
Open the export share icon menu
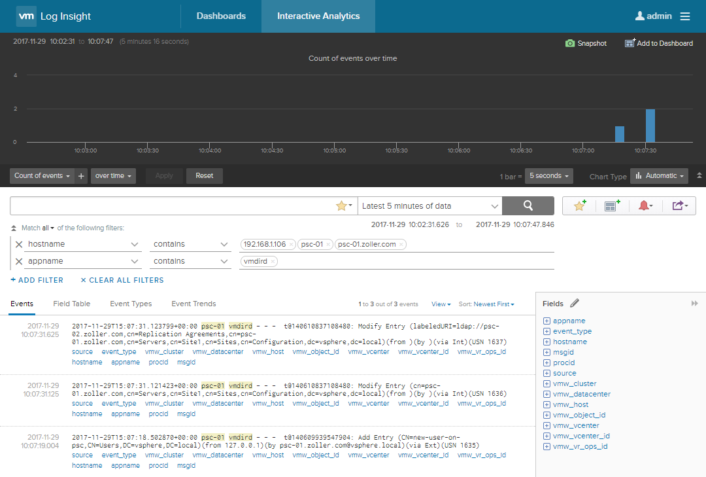pos(679,205)
